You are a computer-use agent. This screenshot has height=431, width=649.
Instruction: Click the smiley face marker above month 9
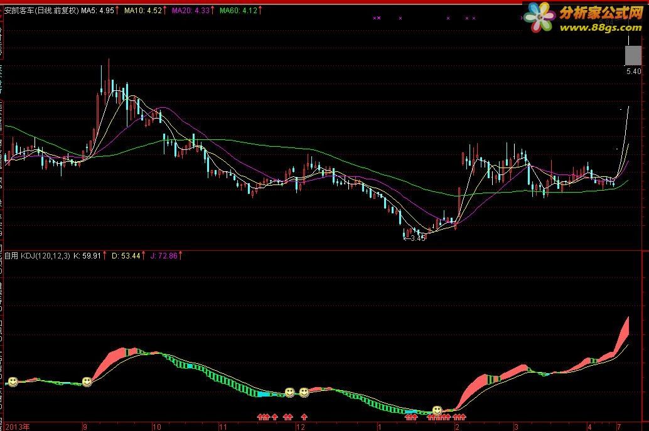tap(87, 382)
